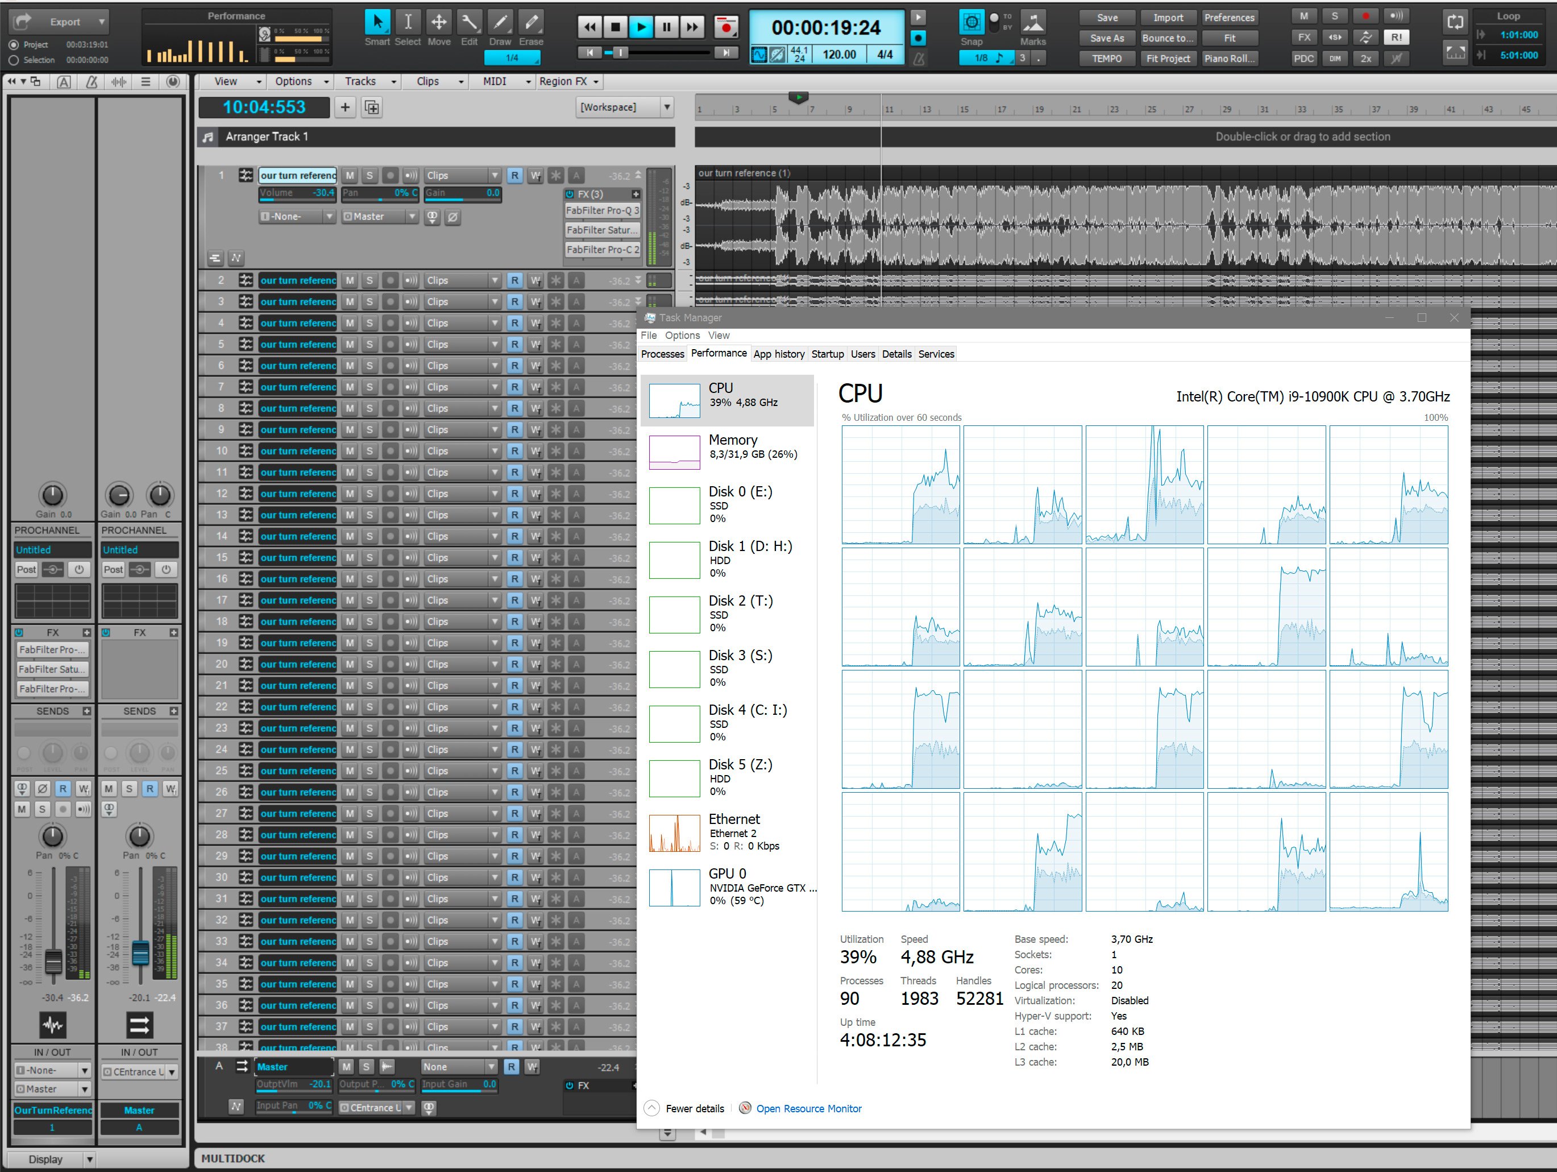Adjust the Volume slider on track 1
Screen dimensions: 1557x1172
[x=297, y=193]
